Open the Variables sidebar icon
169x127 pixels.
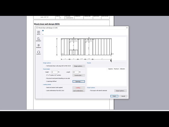pyautogui.click(x=39, y=39)
